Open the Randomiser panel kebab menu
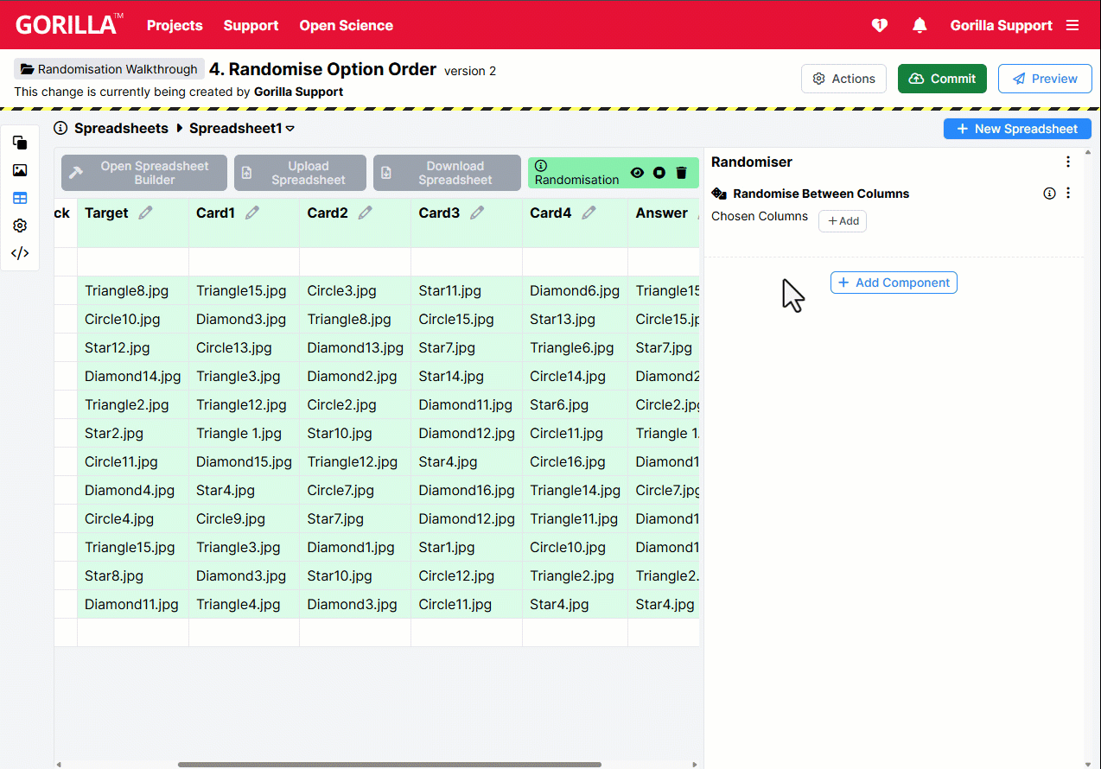1101x769 pixels. point(1068,162)
